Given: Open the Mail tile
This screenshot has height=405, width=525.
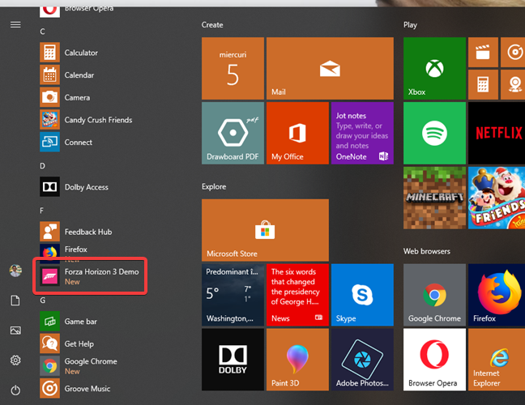Looking at the screenshot, I should (x=330, y=68).
